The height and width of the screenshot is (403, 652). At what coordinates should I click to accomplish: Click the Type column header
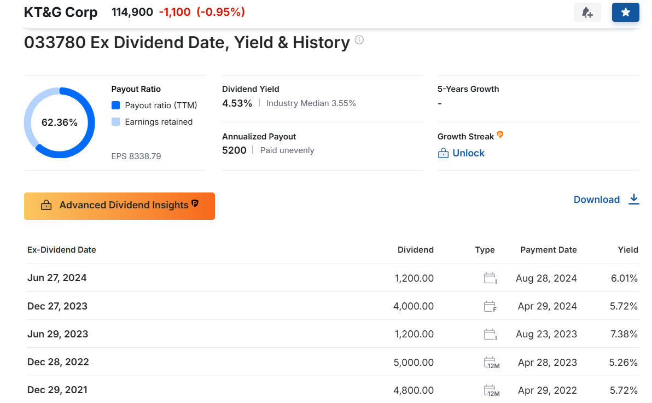pos(485,250)
